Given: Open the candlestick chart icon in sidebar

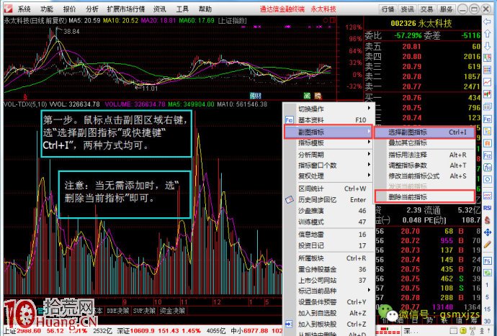Looking at the screenshot, I should pos(487,94).
